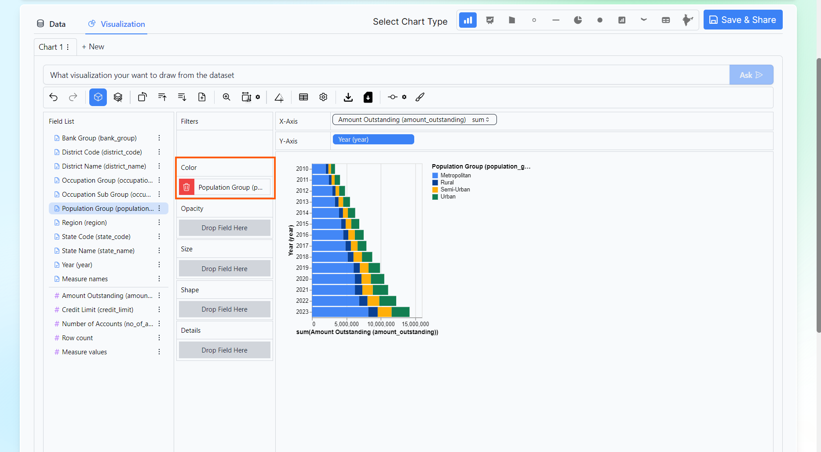Open options menu for Bank Group field
The image size is (821, 452).
point(159,138)
